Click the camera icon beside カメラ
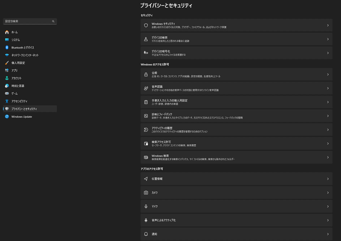 pos(146,193)
